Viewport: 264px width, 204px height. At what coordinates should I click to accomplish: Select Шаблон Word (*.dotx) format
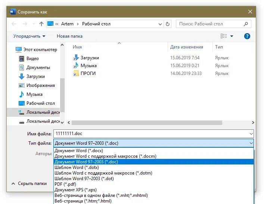tap(153, 167)
